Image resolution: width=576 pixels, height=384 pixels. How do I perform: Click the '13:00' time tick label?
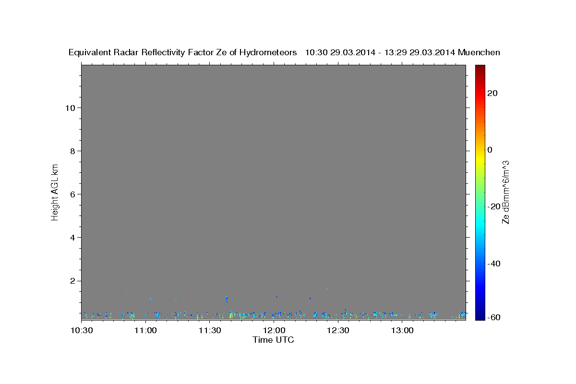pyautogui.click(x=402, y=331)
